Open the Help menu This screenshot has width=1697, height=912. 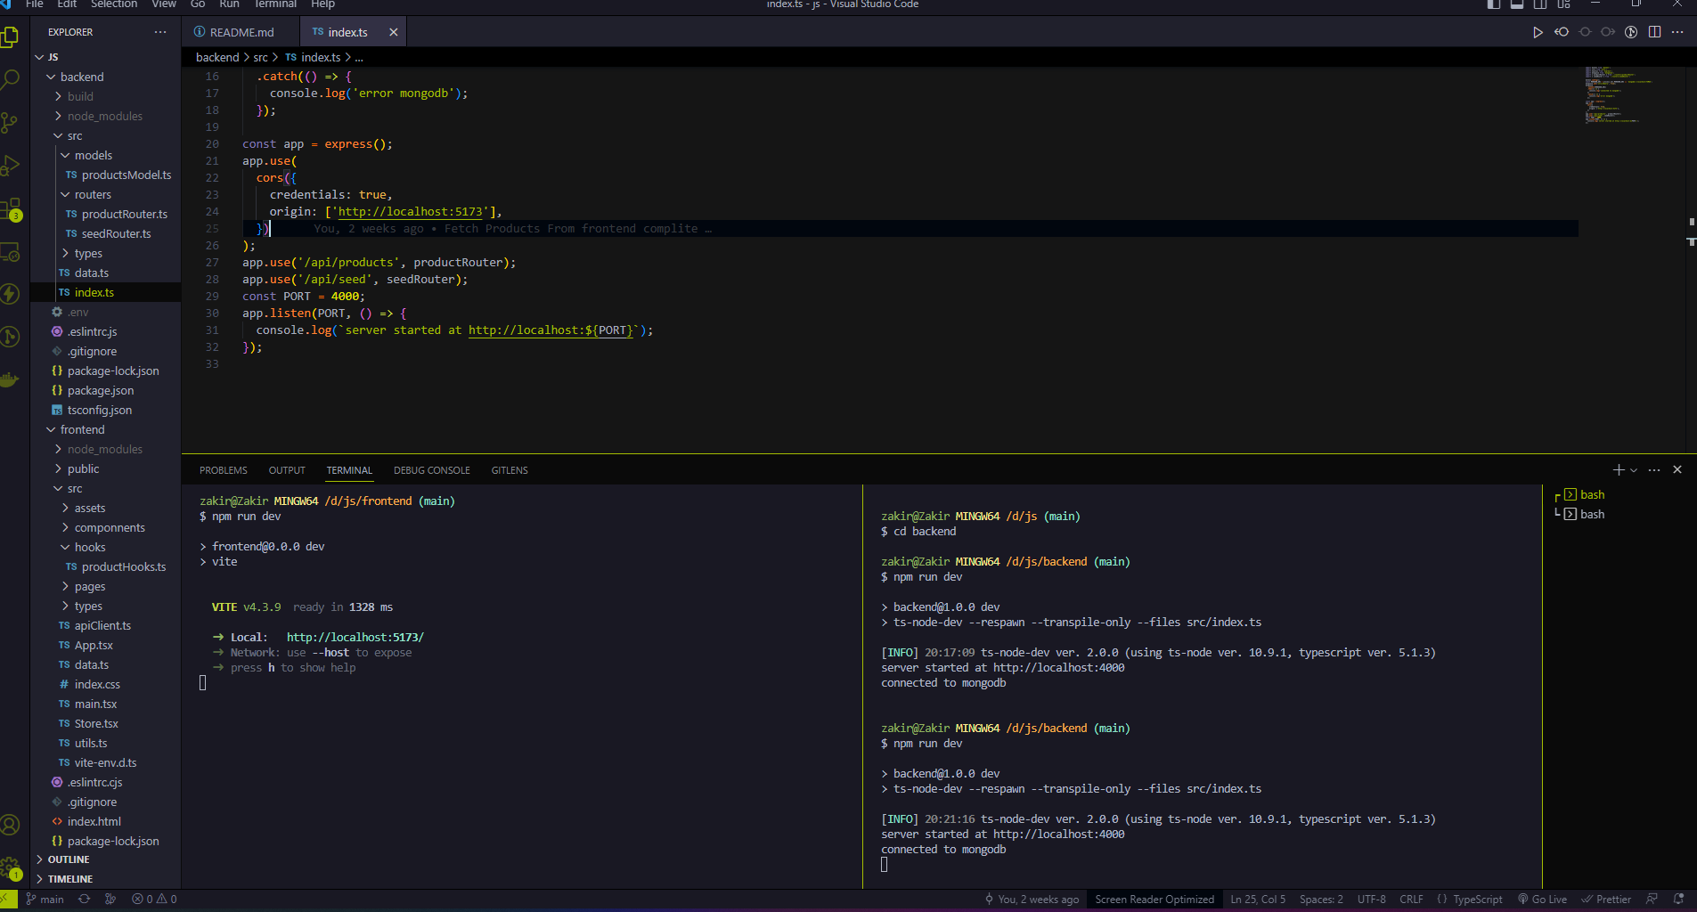[322, 4]
